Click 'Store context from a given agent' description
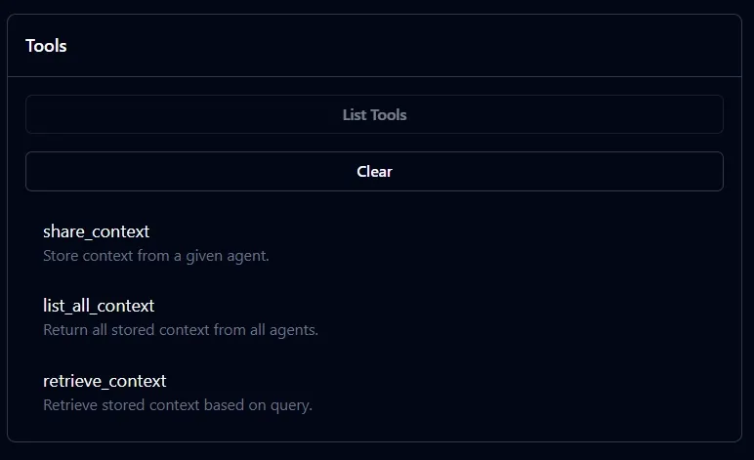 (x=155, y=256)
